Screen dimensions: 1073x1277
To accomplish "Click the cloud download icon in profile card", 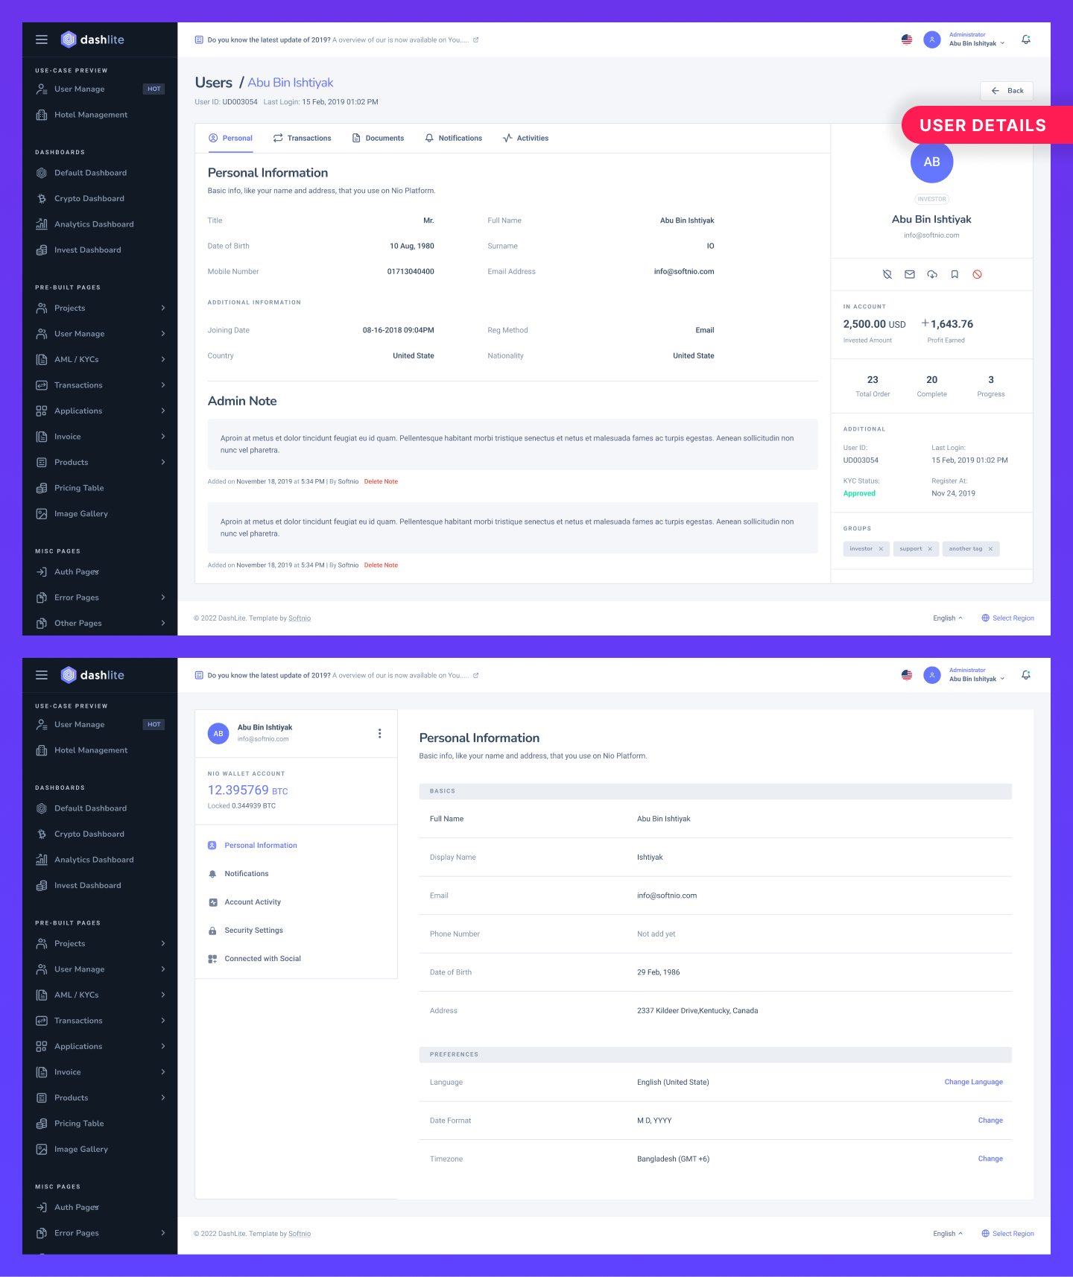I will click(932, 274).
